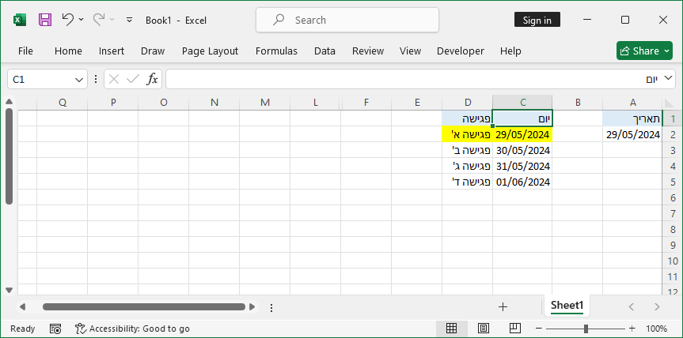Open the Name Box dropdown
Image resolution: width=683 pixels, height=338 pixels.
tap(79, 79)
